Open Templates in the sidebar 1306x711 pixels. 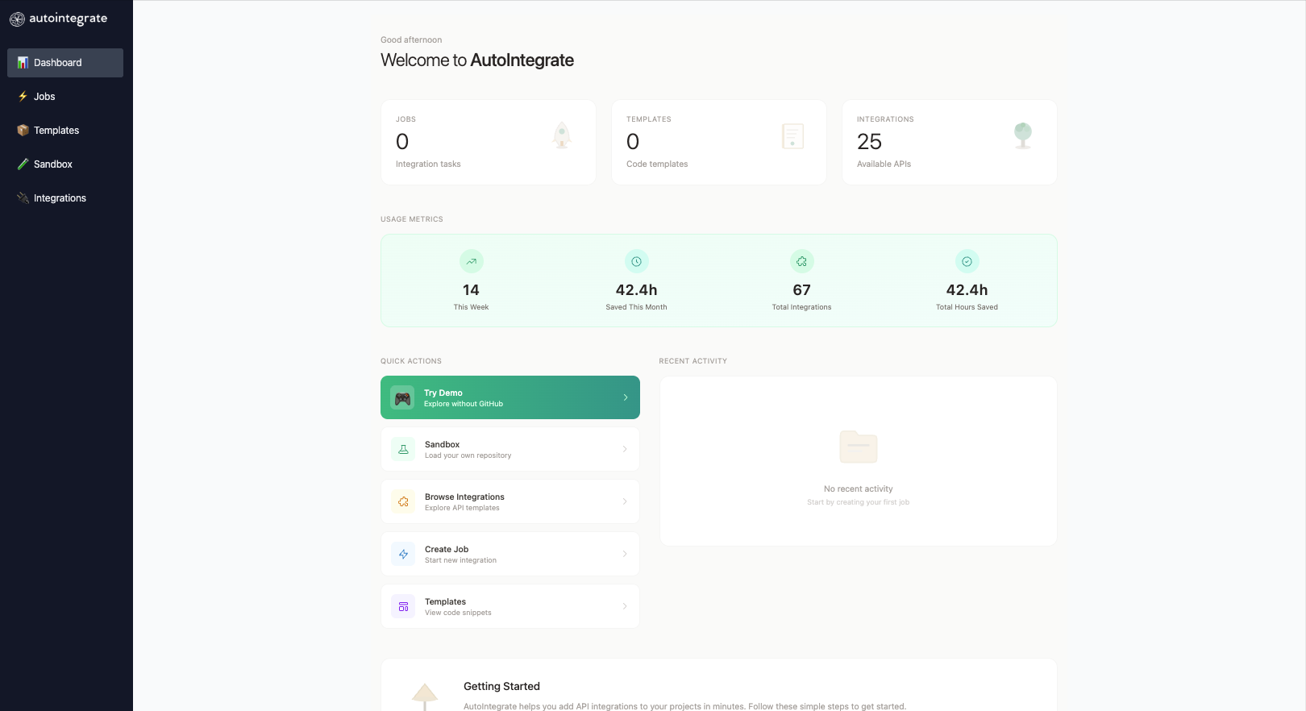(x=65, y=131)
